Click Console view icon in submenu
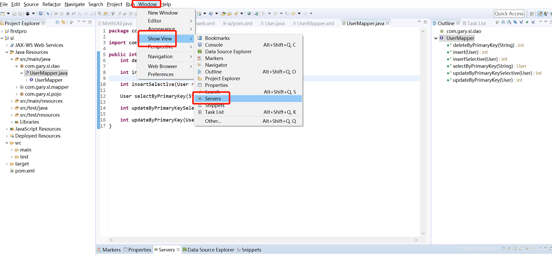 (200, 45)
